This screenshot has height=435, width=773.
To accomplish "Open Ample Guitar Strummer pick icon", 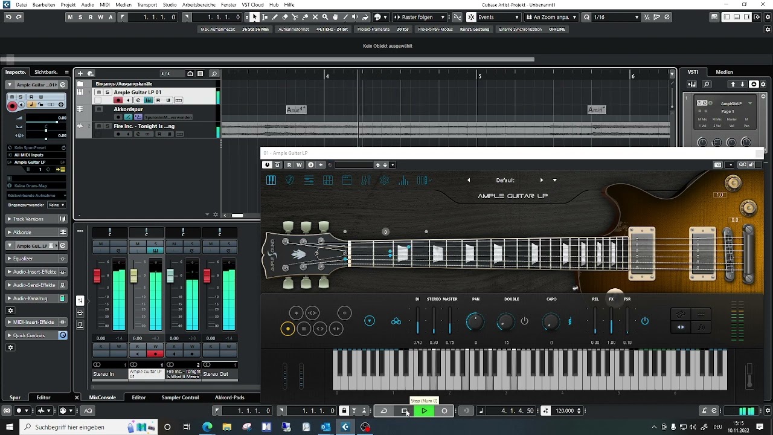I will (290, 180).
